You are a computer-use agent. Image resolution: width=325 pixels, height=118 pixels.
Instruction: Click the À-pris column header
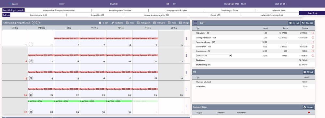[x=285, y=28]
